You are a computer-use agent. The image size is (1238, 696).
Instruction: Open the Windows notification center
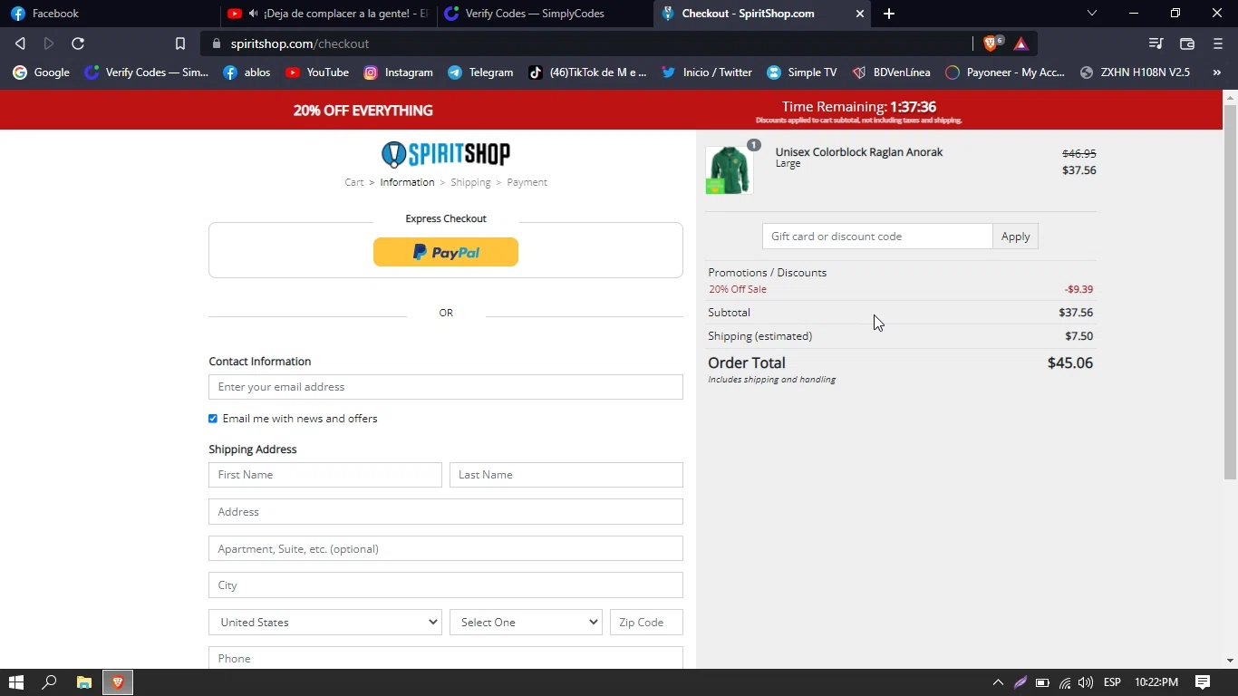pyautogui.click(x=1203, y=682)
